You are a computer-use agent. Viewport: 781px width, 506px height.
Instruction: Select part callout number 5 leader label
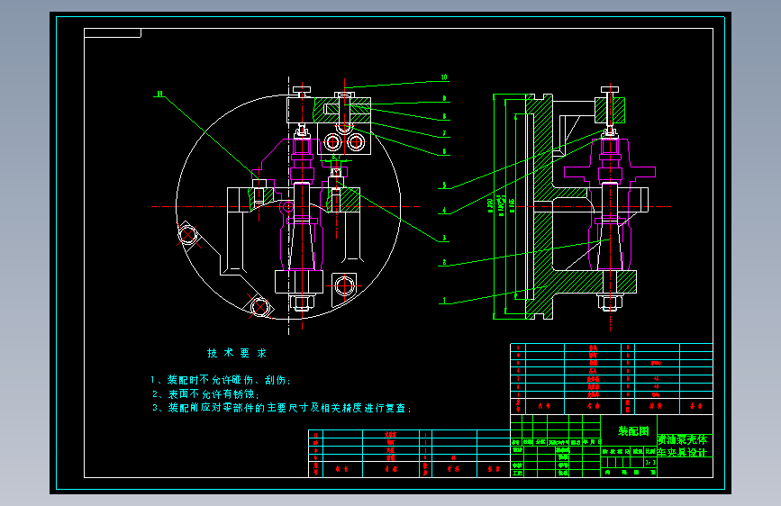coord(444,185)
